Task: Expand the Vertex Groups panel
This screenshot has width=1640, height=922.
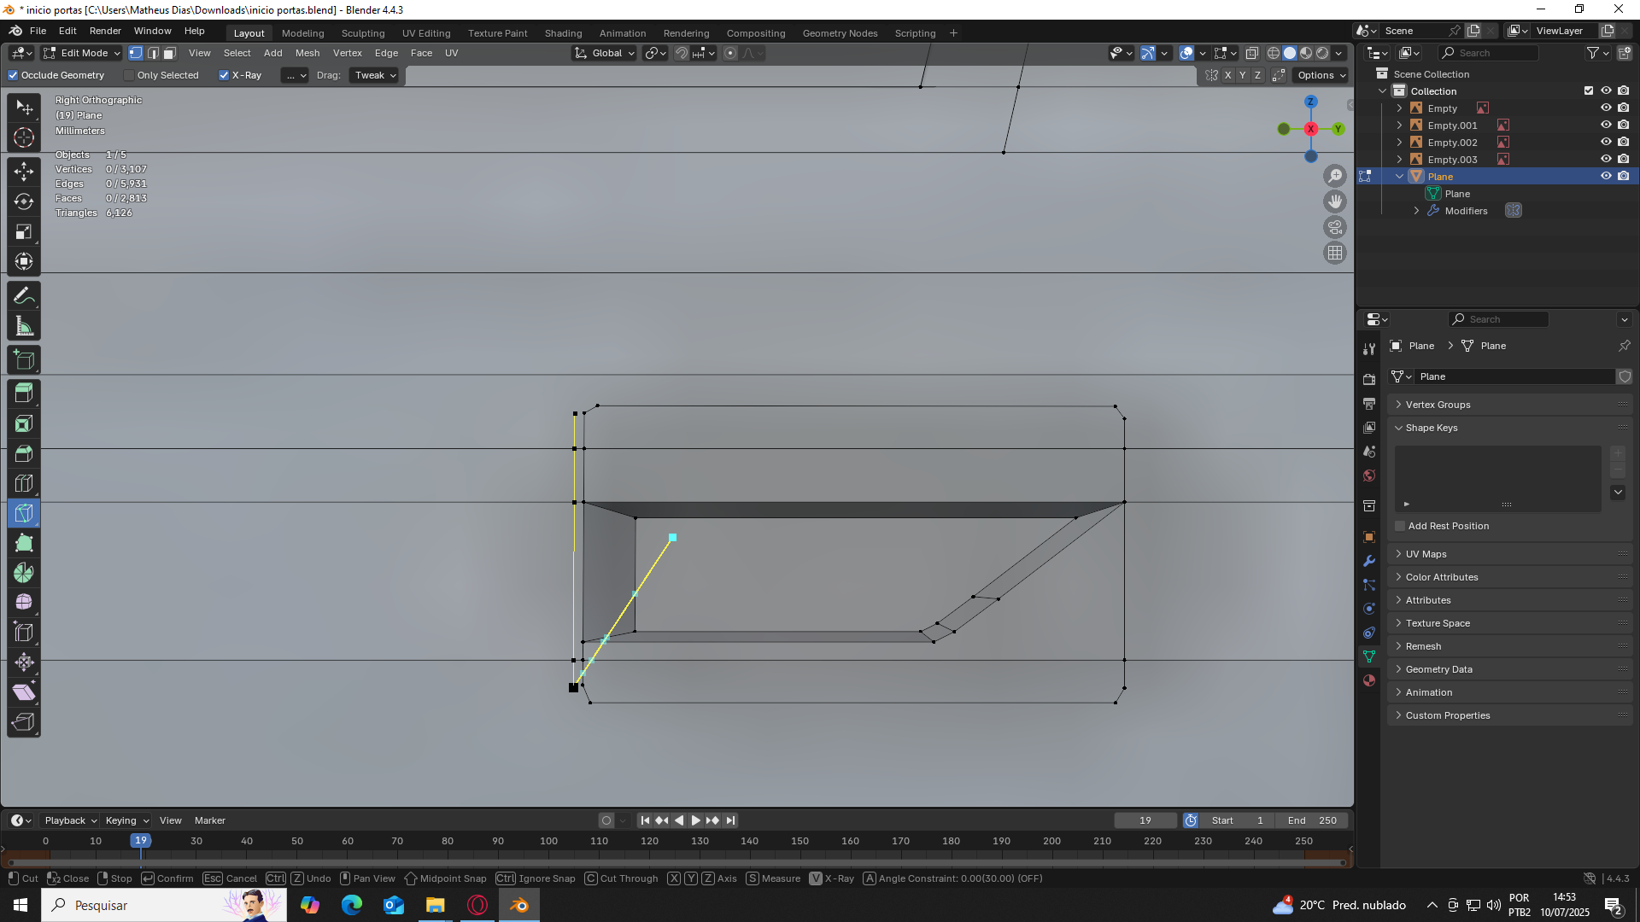Action: (x=1438, y=405)
